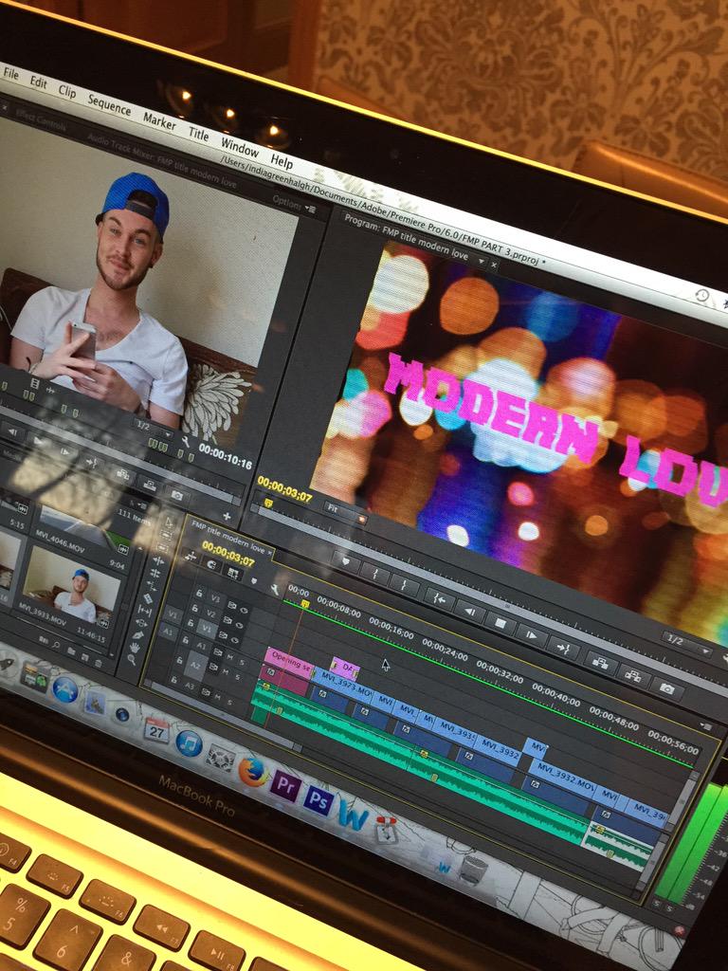
Task: Select the Slip tool
Action: pyautogui.click(x=144, y=611)
